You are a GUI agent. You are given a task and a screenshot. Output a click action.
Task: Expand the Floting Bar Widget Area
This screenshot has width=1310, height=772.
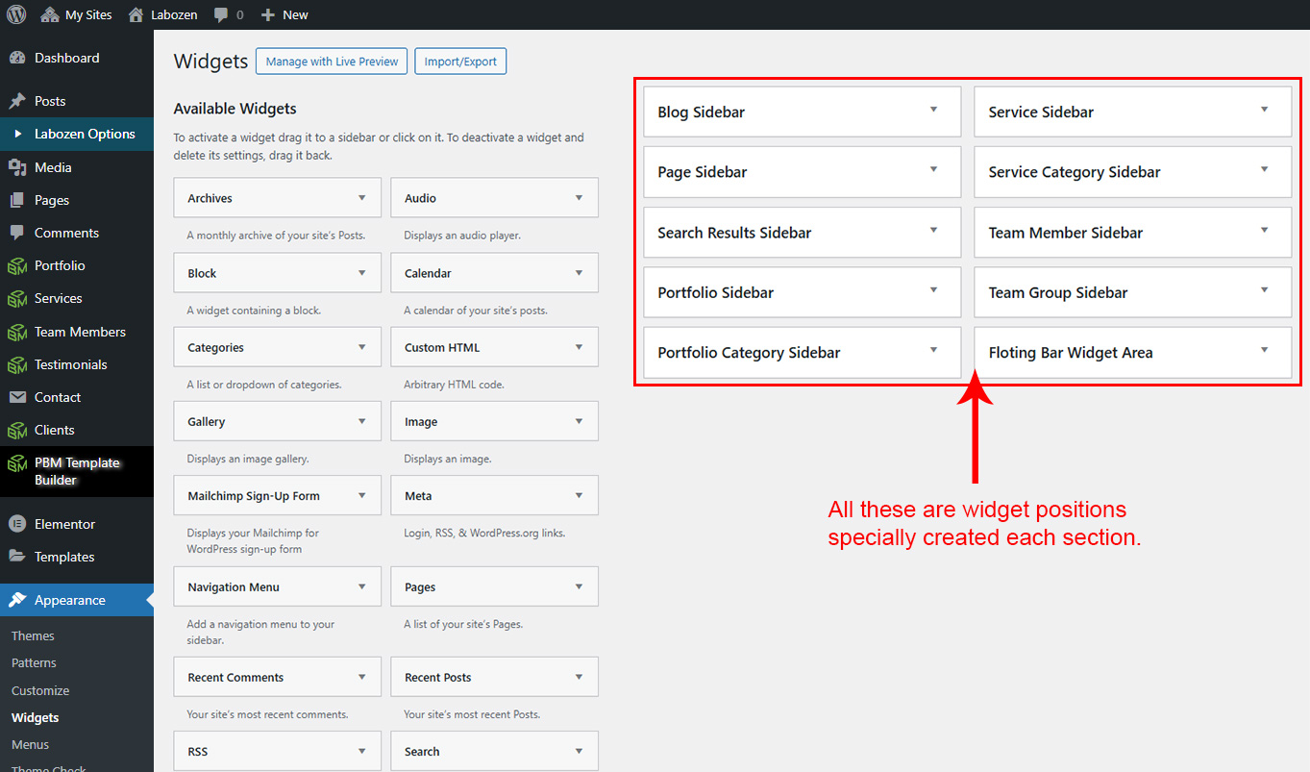coord(1264,351)
